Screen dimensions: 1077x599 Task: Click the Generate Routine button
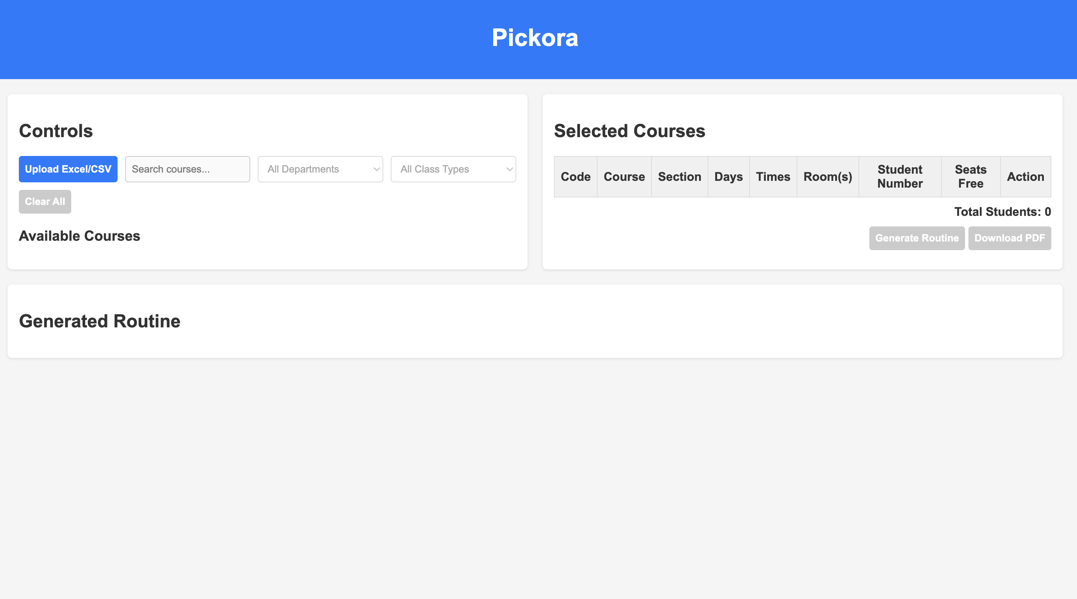coord(917,238)
